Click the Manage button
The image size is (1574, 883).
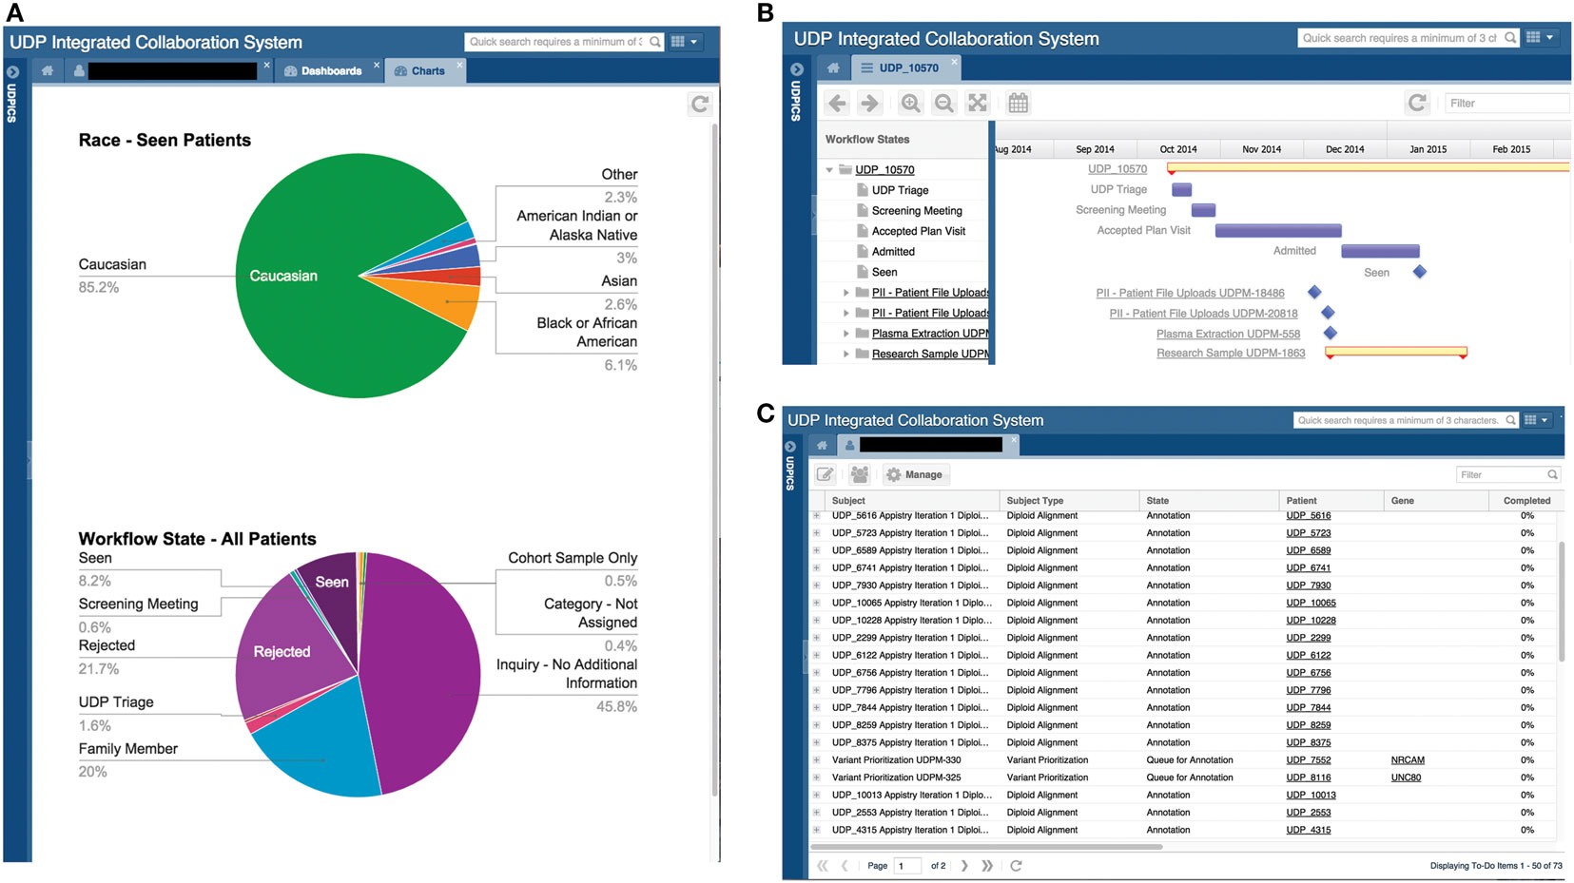(914, 474)
